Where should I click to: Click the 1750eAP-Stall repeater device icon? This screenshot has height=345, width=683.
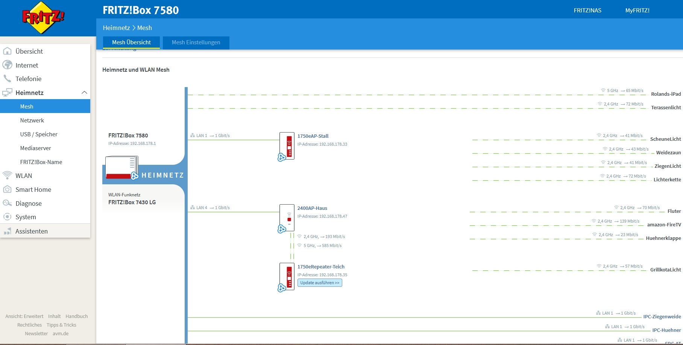pos(287,146)
